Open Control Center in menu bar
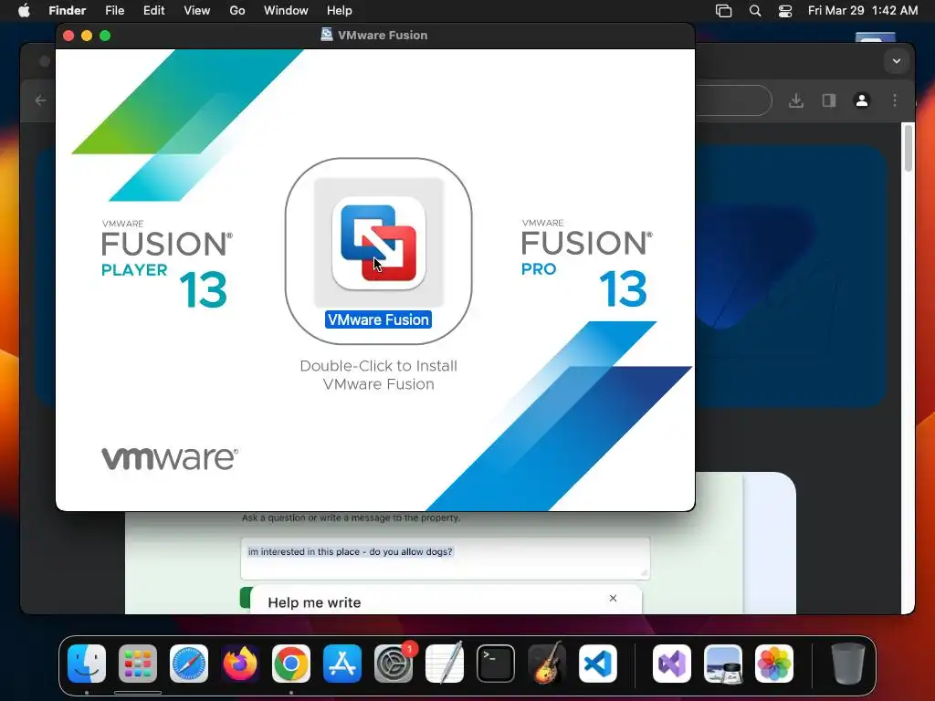 pyautogui.click(x=785, y=11)
